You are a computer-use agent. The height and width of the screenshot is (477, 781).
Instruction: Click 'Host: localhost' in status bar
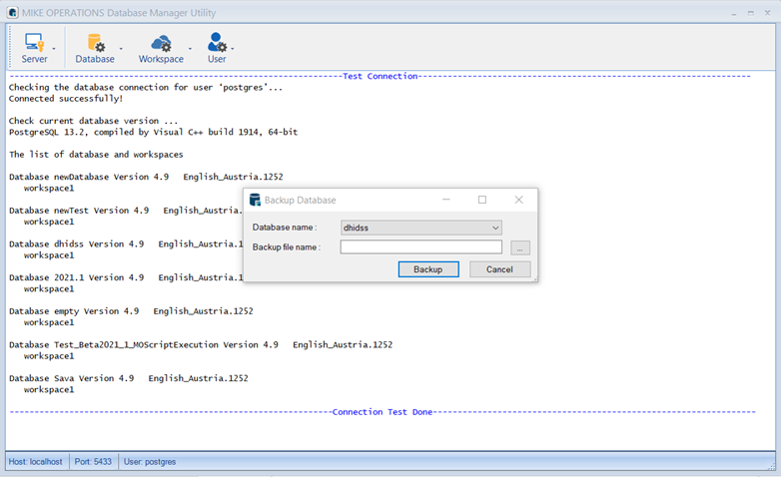35,462
